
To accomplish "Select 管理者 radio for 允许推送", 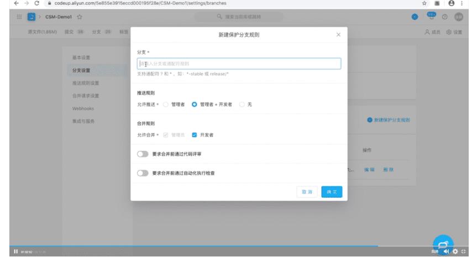I will [x=166, y=104].
